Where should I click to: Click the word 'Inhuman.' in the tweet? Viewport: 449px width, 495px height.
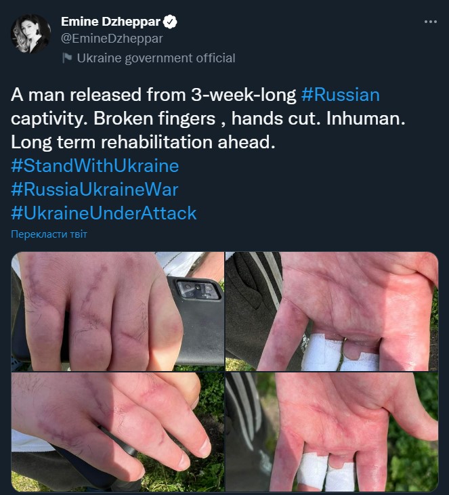coord(366,119)
